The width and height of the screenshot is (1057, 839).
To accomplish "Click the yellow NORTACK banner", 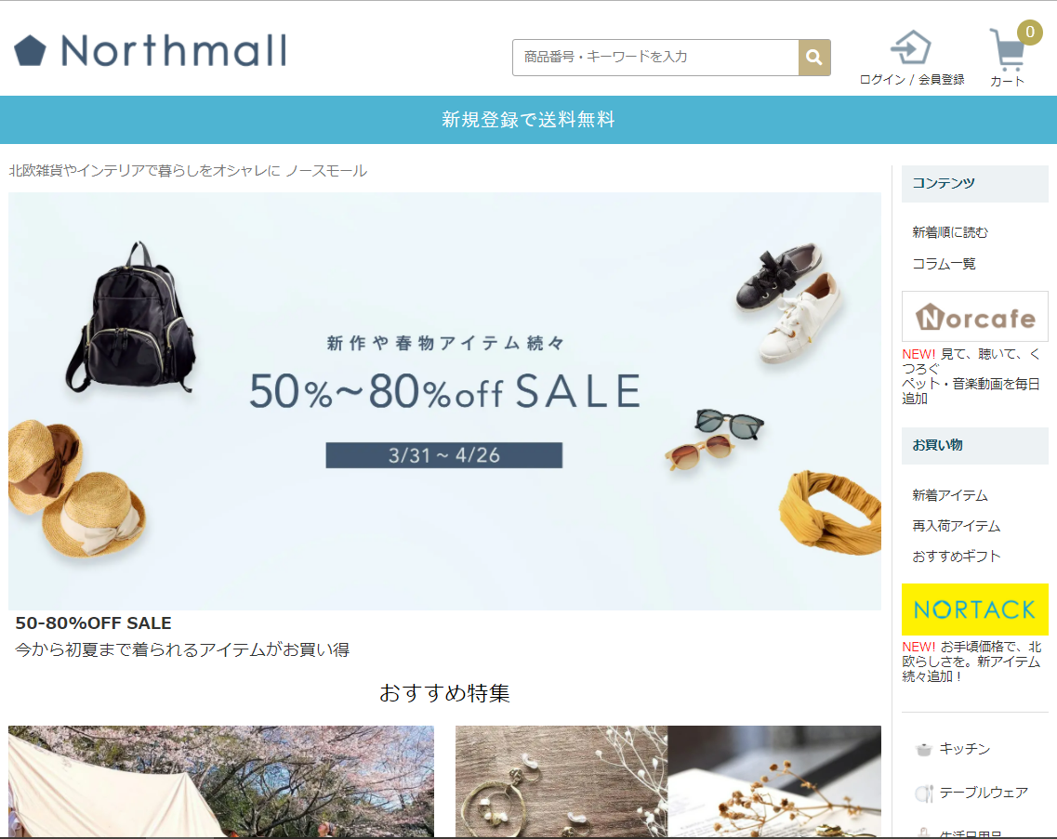I will (x=975, y=610).
